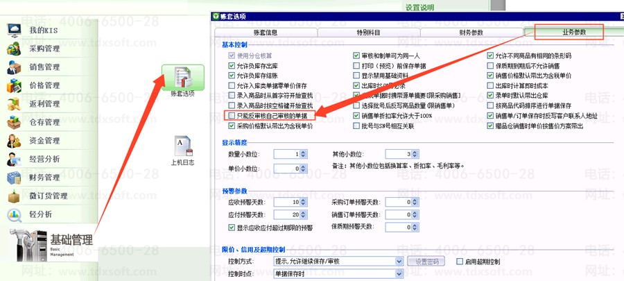Toggle 允许负库存结账 checkbox
624x281 pixels.
232,75
